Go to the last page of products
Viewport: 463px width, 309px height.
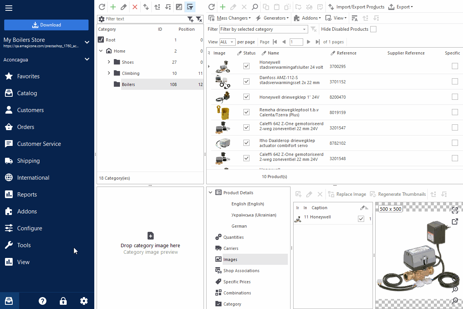coord(317,42)
